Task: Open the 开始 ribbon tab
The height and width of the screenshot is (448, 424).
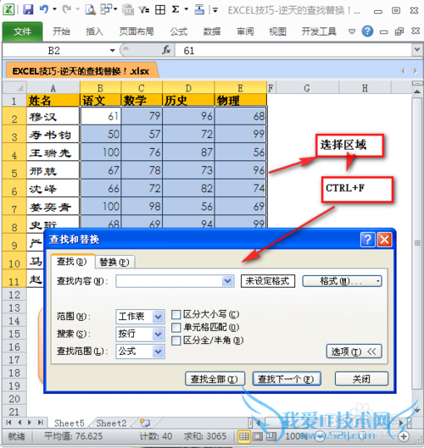Action: point(61,31)
